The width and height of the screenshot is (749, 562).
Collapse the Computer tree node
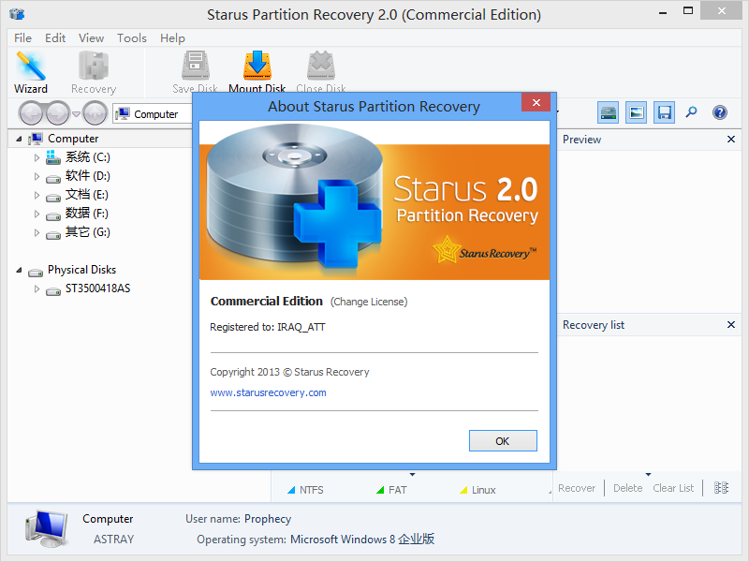[x=19, y=139]
